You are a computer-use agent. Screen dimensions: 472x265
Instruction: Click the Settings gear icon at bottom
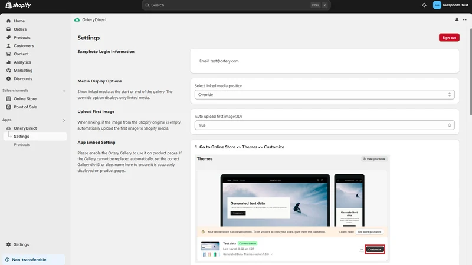pos(8,244)
